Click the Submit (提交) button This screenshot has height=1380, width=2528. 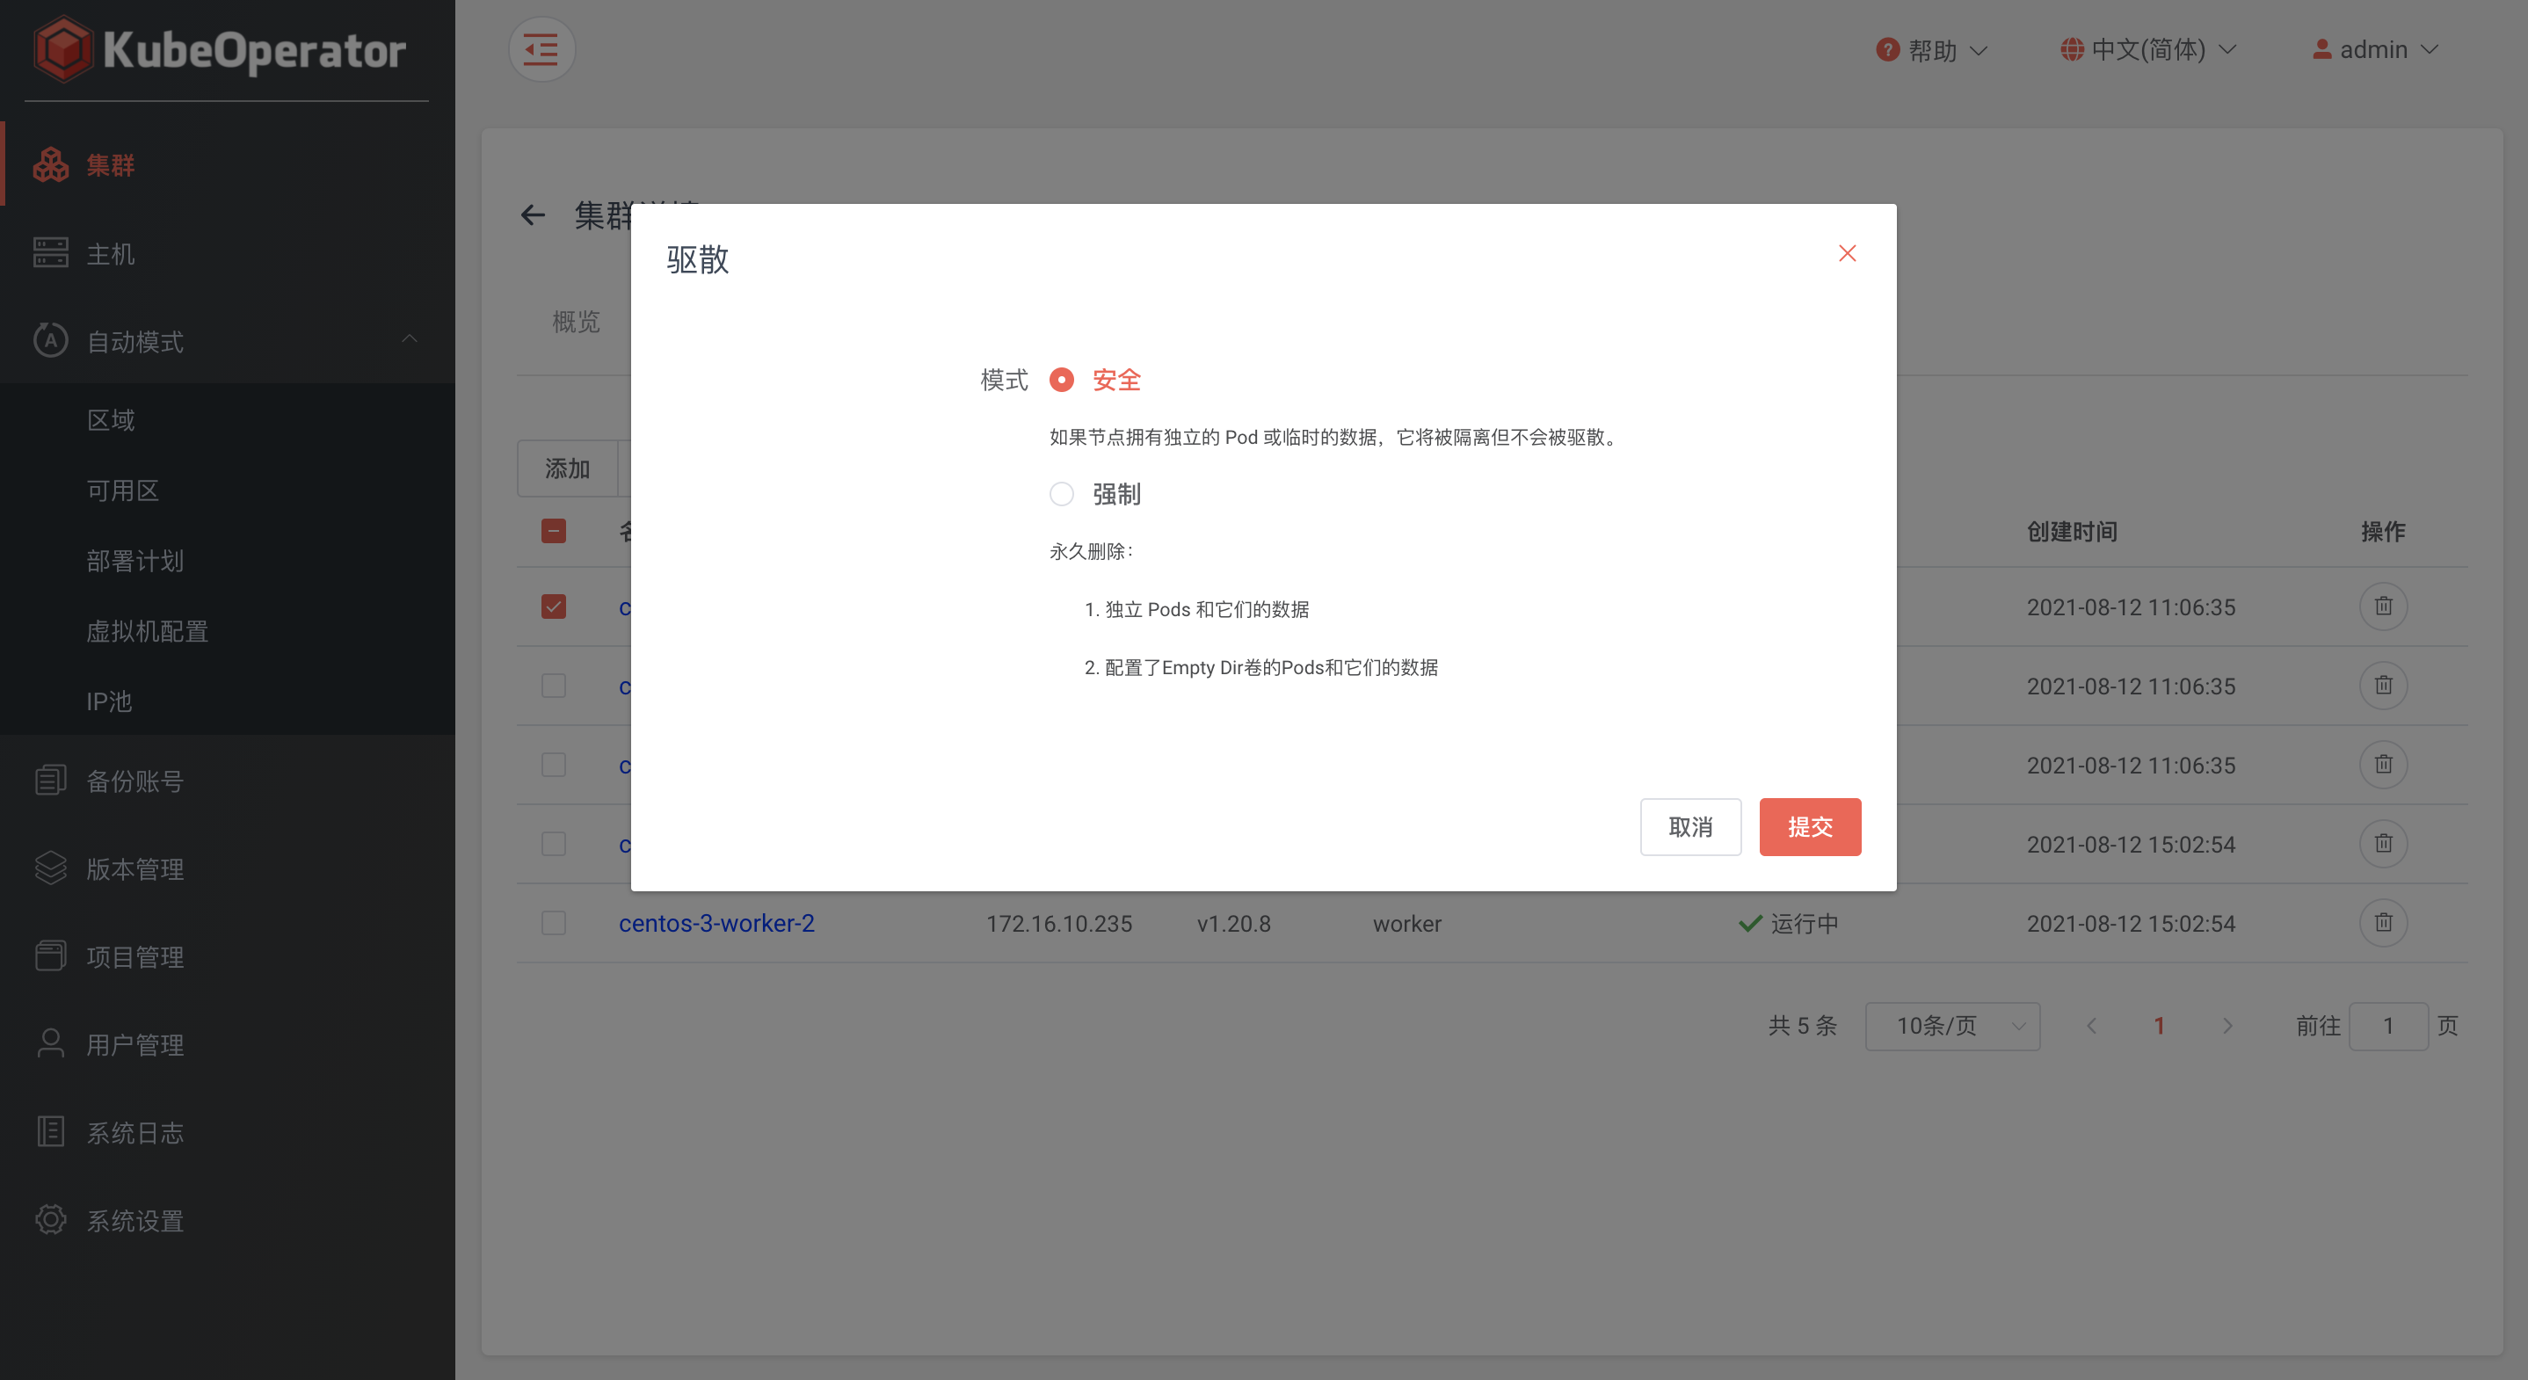click(x=1809, y=826)
